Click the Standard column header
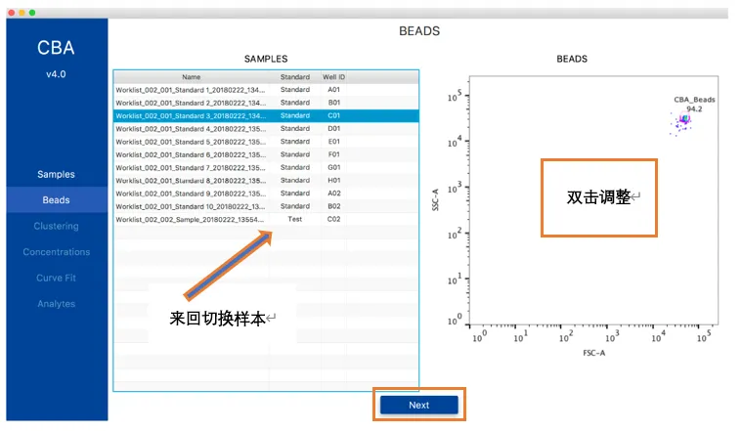This screenshot has width=742, height=431. point(294,76)
